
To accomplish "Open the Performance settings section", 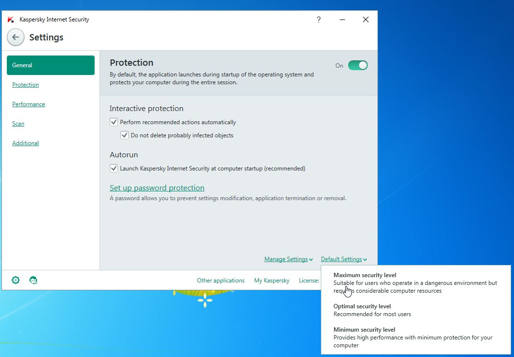I will point(28,104).
